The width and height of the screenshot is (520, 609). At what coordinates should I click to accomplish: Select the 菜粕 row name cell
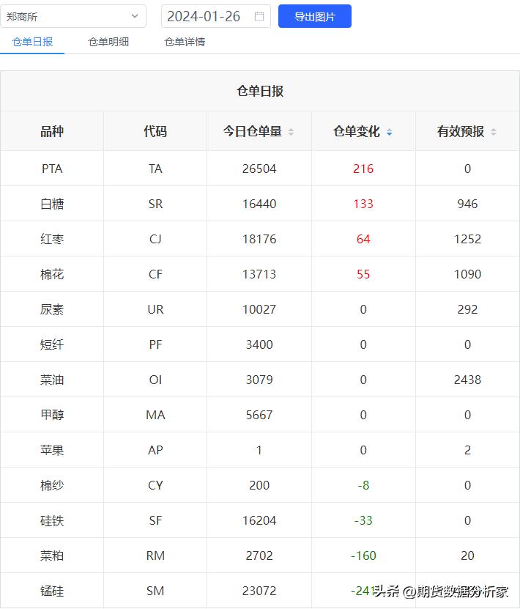click(x=52, y=556)
